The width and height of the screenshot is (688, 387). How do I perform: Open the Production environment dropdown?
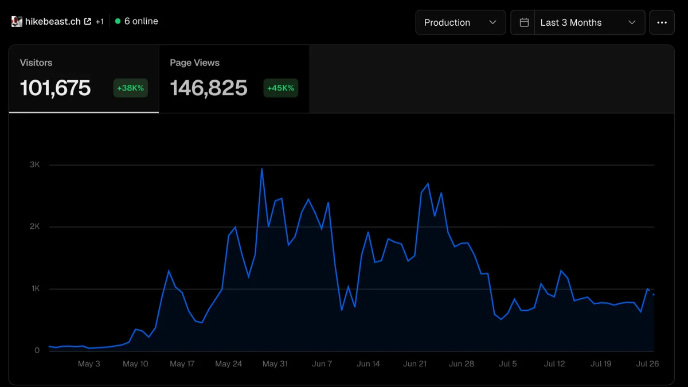(460, 22)
